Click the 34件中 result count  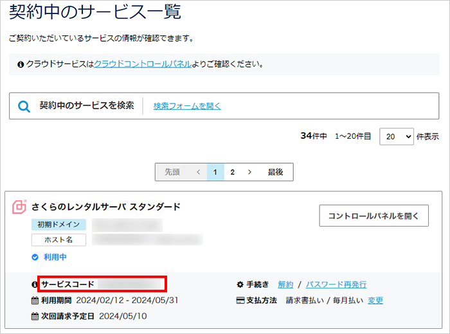[314, 136]
